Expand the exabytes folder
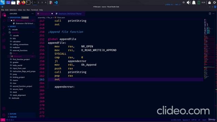The width and height of the screenshot is (217, 122). [16, 47]
